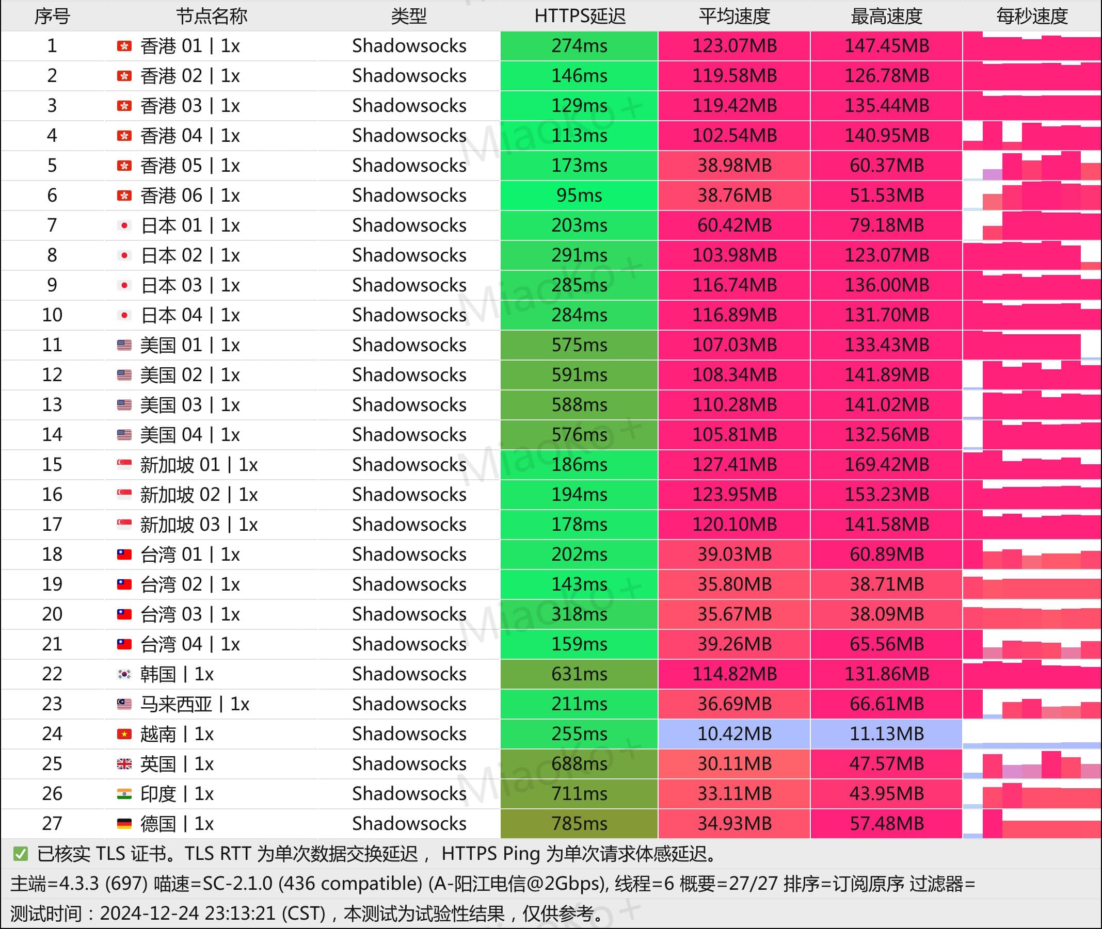This screenshot has height=929, width=1102.
Task: Click the Malaysia flag beside 马来西亚
Action: pos(124,704)
